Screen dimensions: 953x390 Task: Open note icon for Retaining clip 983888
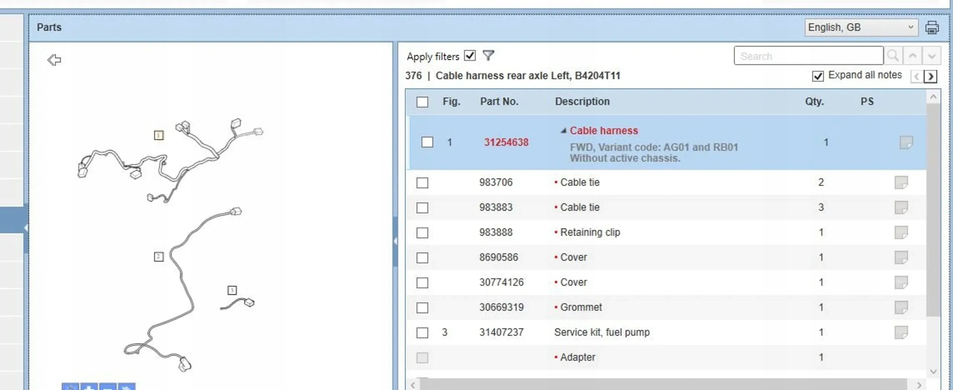click(x=901, y=233)
